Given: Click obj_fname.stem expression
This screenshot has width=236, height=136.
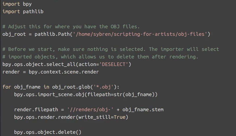Looking at the screenshot, I should coord(143,110).
